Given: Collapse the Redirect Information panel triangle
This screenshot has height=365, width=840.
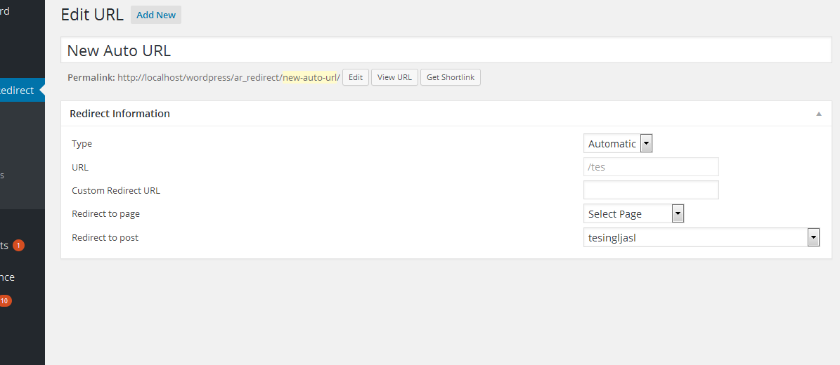Looking at the screenshot, I should [818, 114].
